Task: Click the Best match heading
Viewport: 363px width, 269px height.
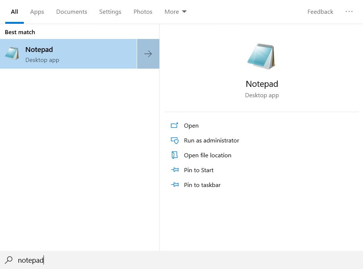Action: (20, 32)
